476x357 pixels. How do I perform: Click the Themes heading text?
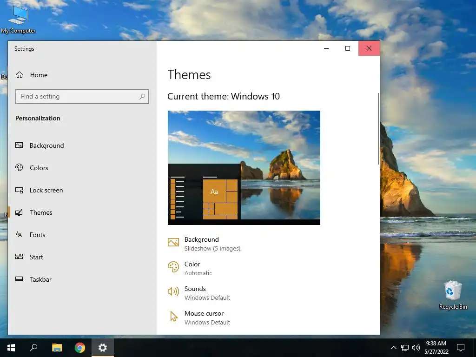pyautogui.click(x=189, y=75)
